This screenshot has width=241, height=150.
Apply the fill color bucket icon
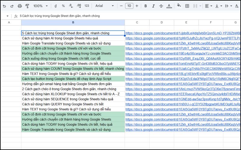179,6
